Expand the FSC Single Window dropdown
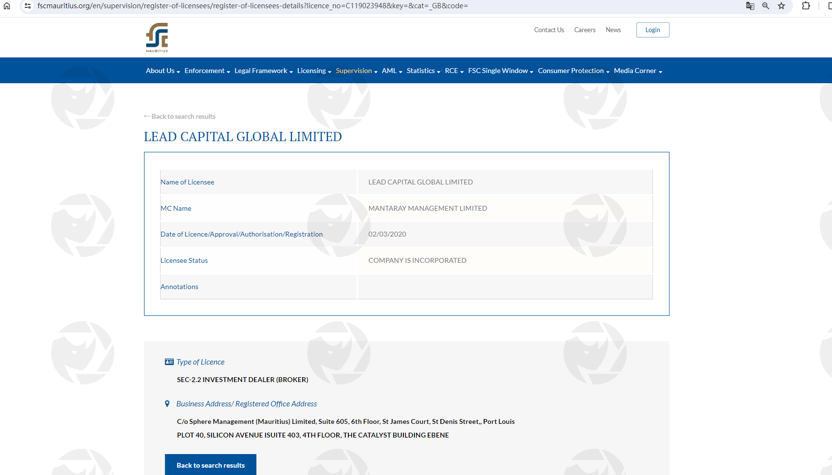The image size is (832, 475). (x=500, y=71)
